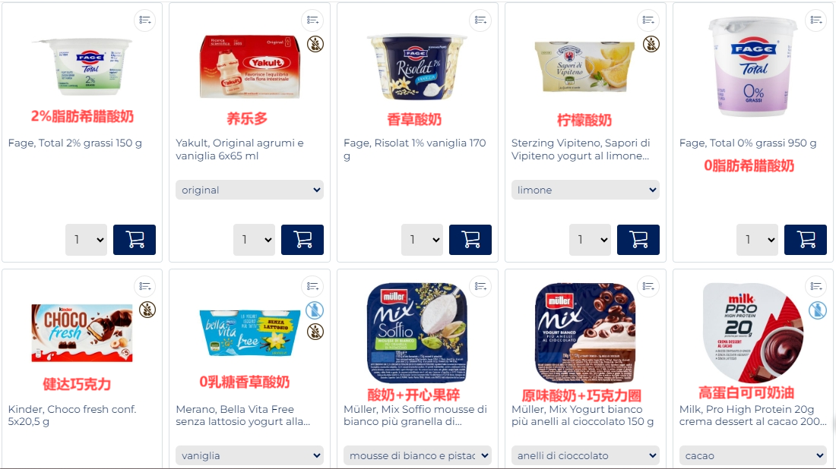Screen dimensions: 836x469
Task: Add Sterzing Vipiteno lemon yogurt to cart
Action: (638, 240)
